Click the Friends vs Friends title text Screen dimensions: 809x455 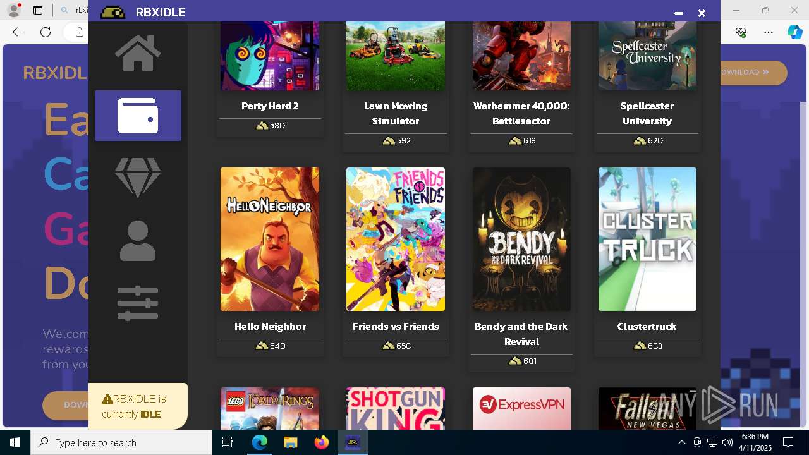click(396, 327)
